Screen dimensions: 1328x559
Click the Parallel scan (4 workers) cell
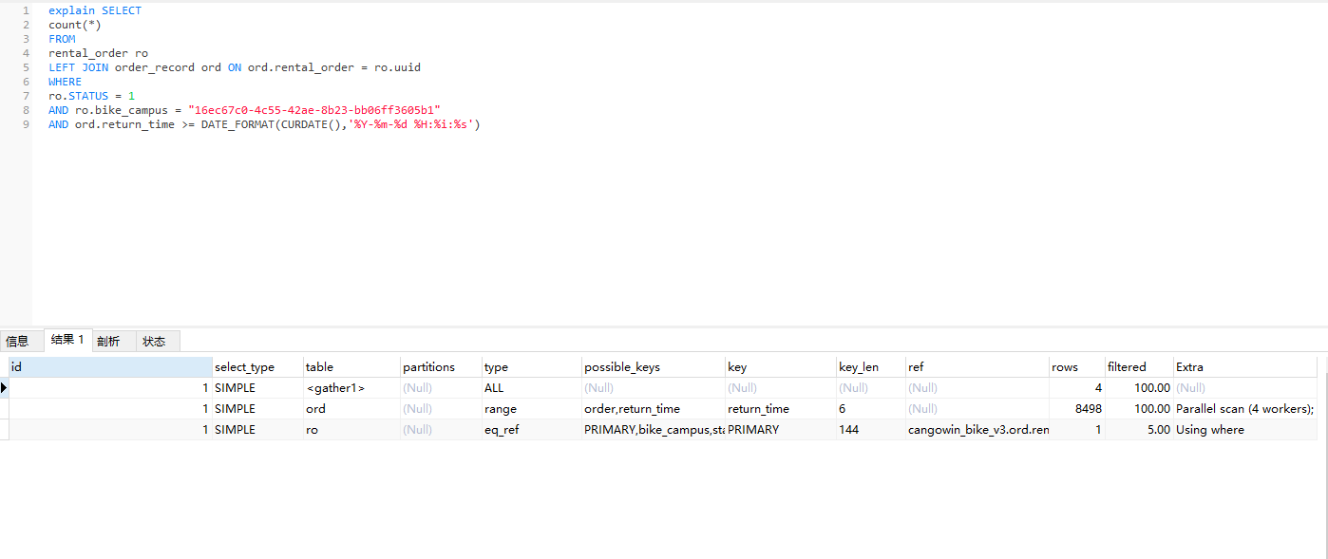(1243, 409)
